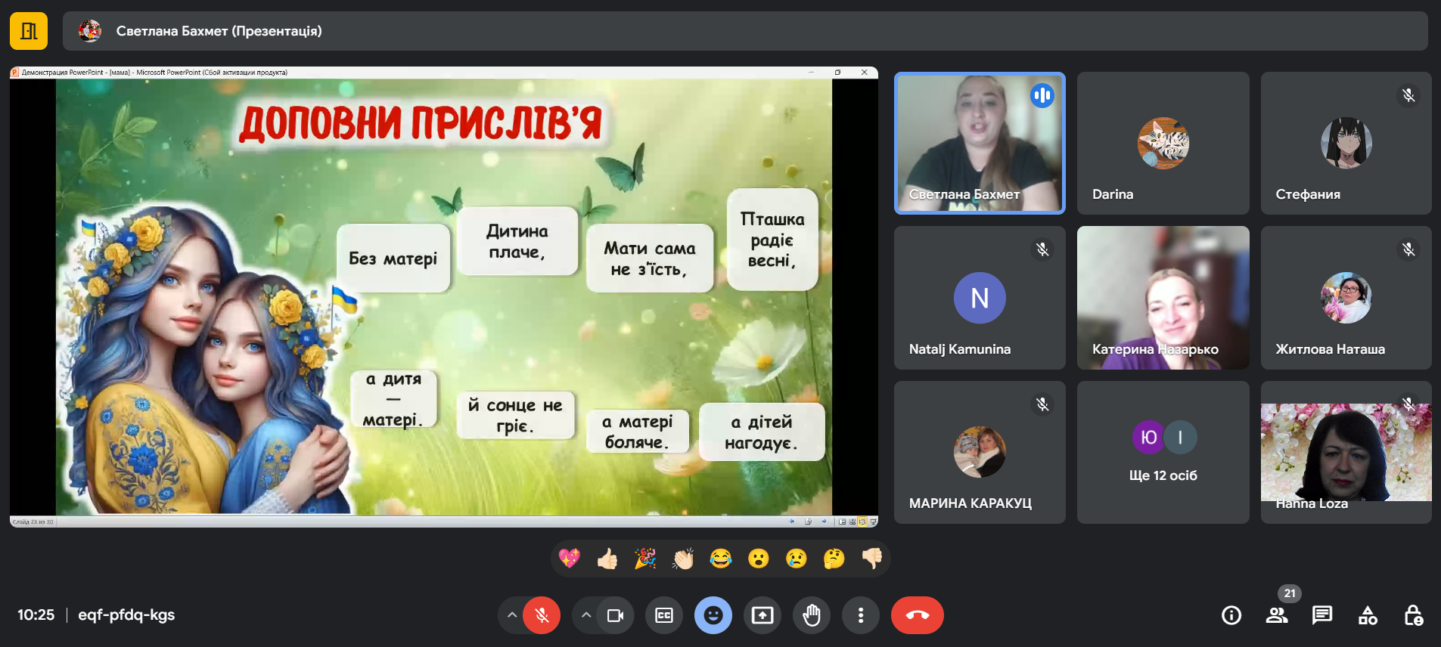Open the participants list with 21 badge
This screenshot has width=1441, height=647.
point(1277,615)
